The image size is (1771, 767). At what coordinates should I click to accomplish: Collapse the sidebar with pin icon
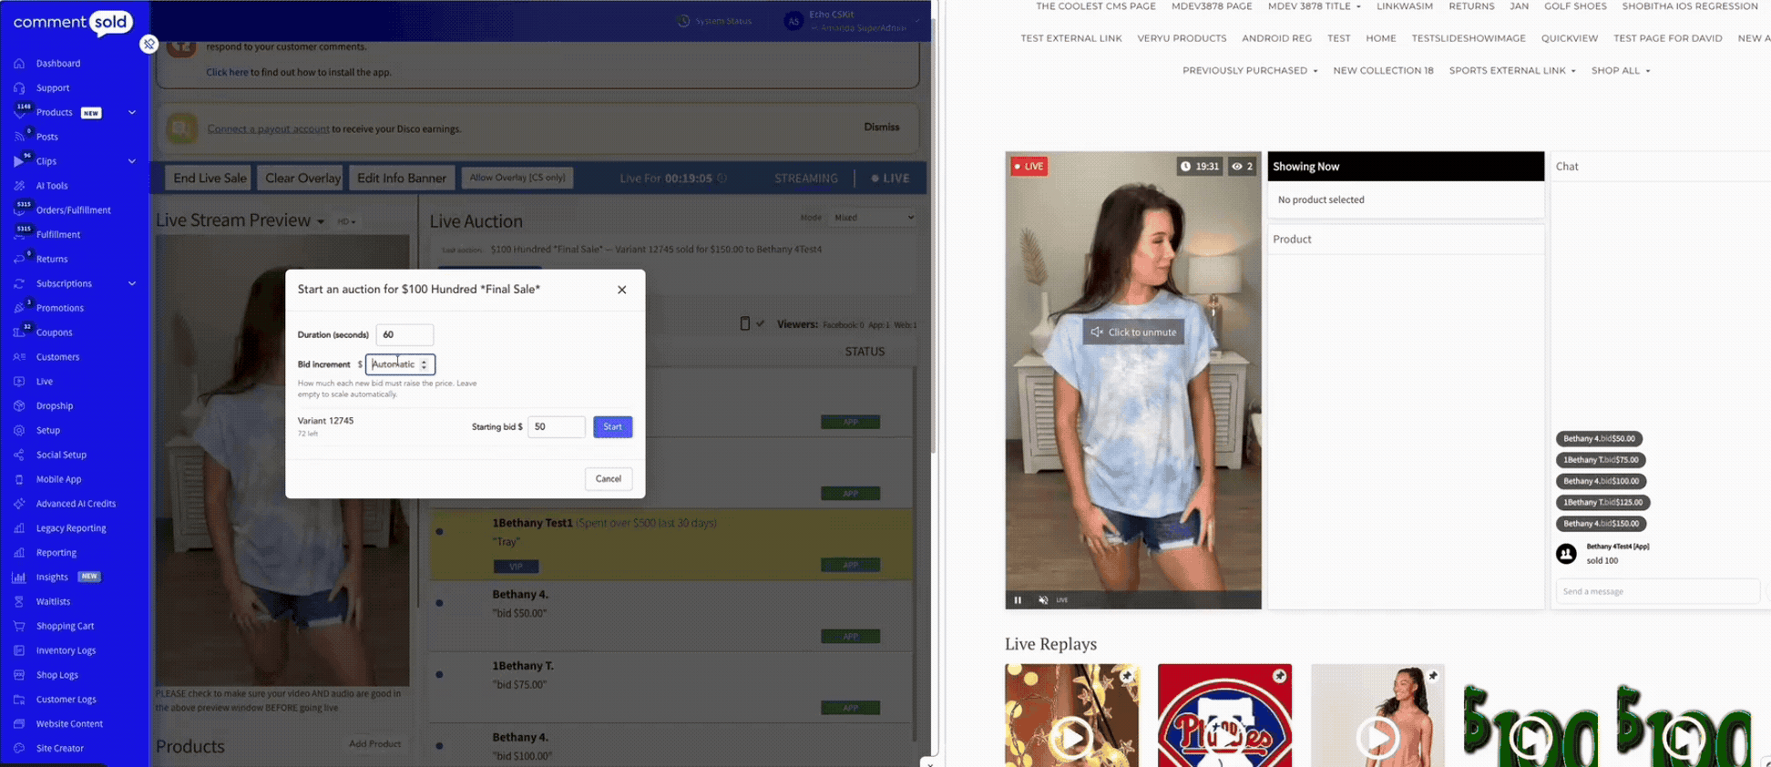149,44
